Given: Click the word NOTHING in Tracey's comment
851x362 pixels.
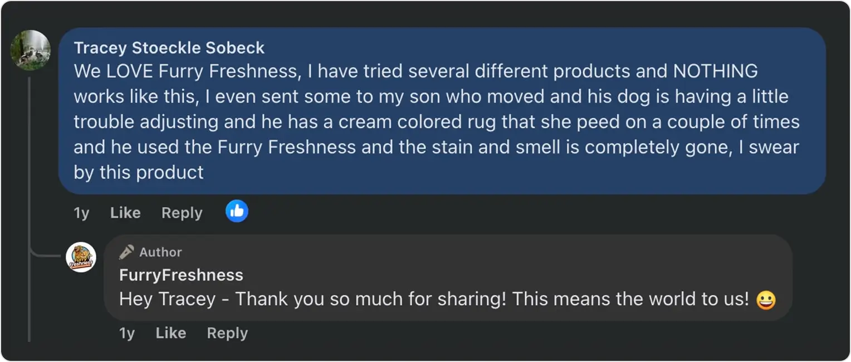Looking at the screenshot, I should pos(715,71).
